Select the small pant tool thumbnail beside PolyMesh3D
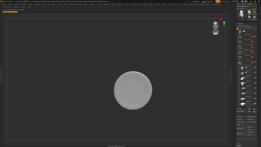Image resolution: width=261 pixels, height=147 pixels. click(x=249, y=17)
